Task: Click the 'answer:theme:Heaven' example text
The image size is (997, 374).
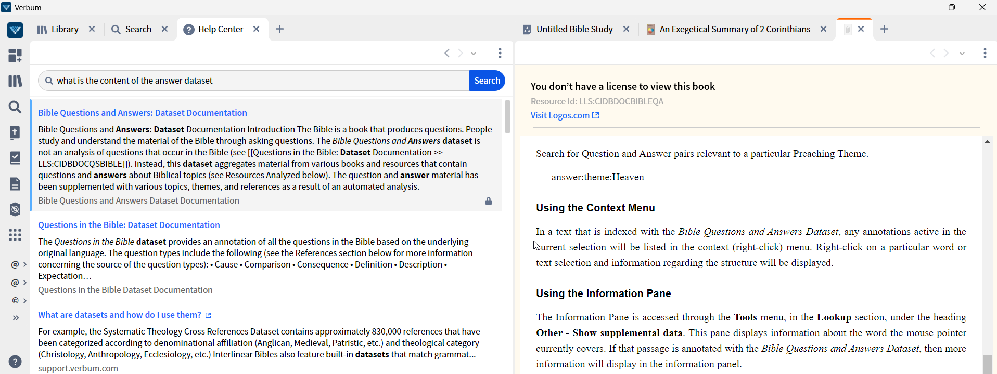Action: click(598, 177)
